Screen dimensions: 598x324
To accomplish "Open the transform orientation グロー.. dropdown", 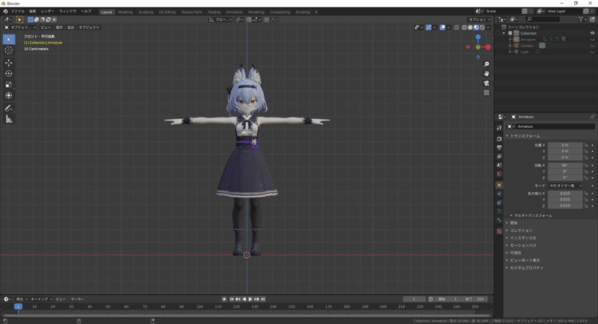I will [x=221, y=19].
